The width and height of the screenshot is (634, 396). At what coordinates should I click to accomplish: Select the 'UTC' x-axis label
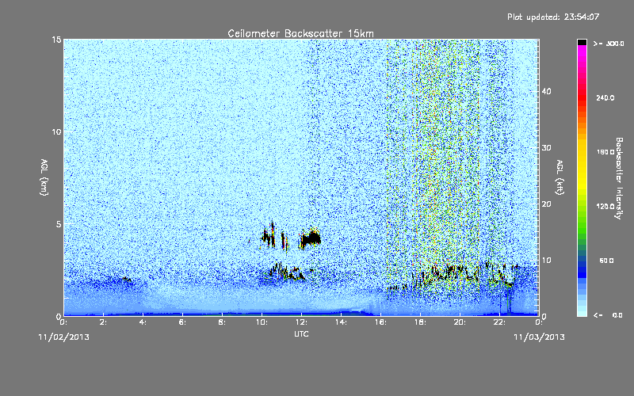(301, 333)
